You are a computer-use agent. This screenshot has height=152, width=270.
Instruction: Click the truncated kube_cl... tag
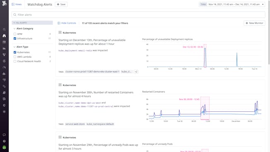coord(127,72)
